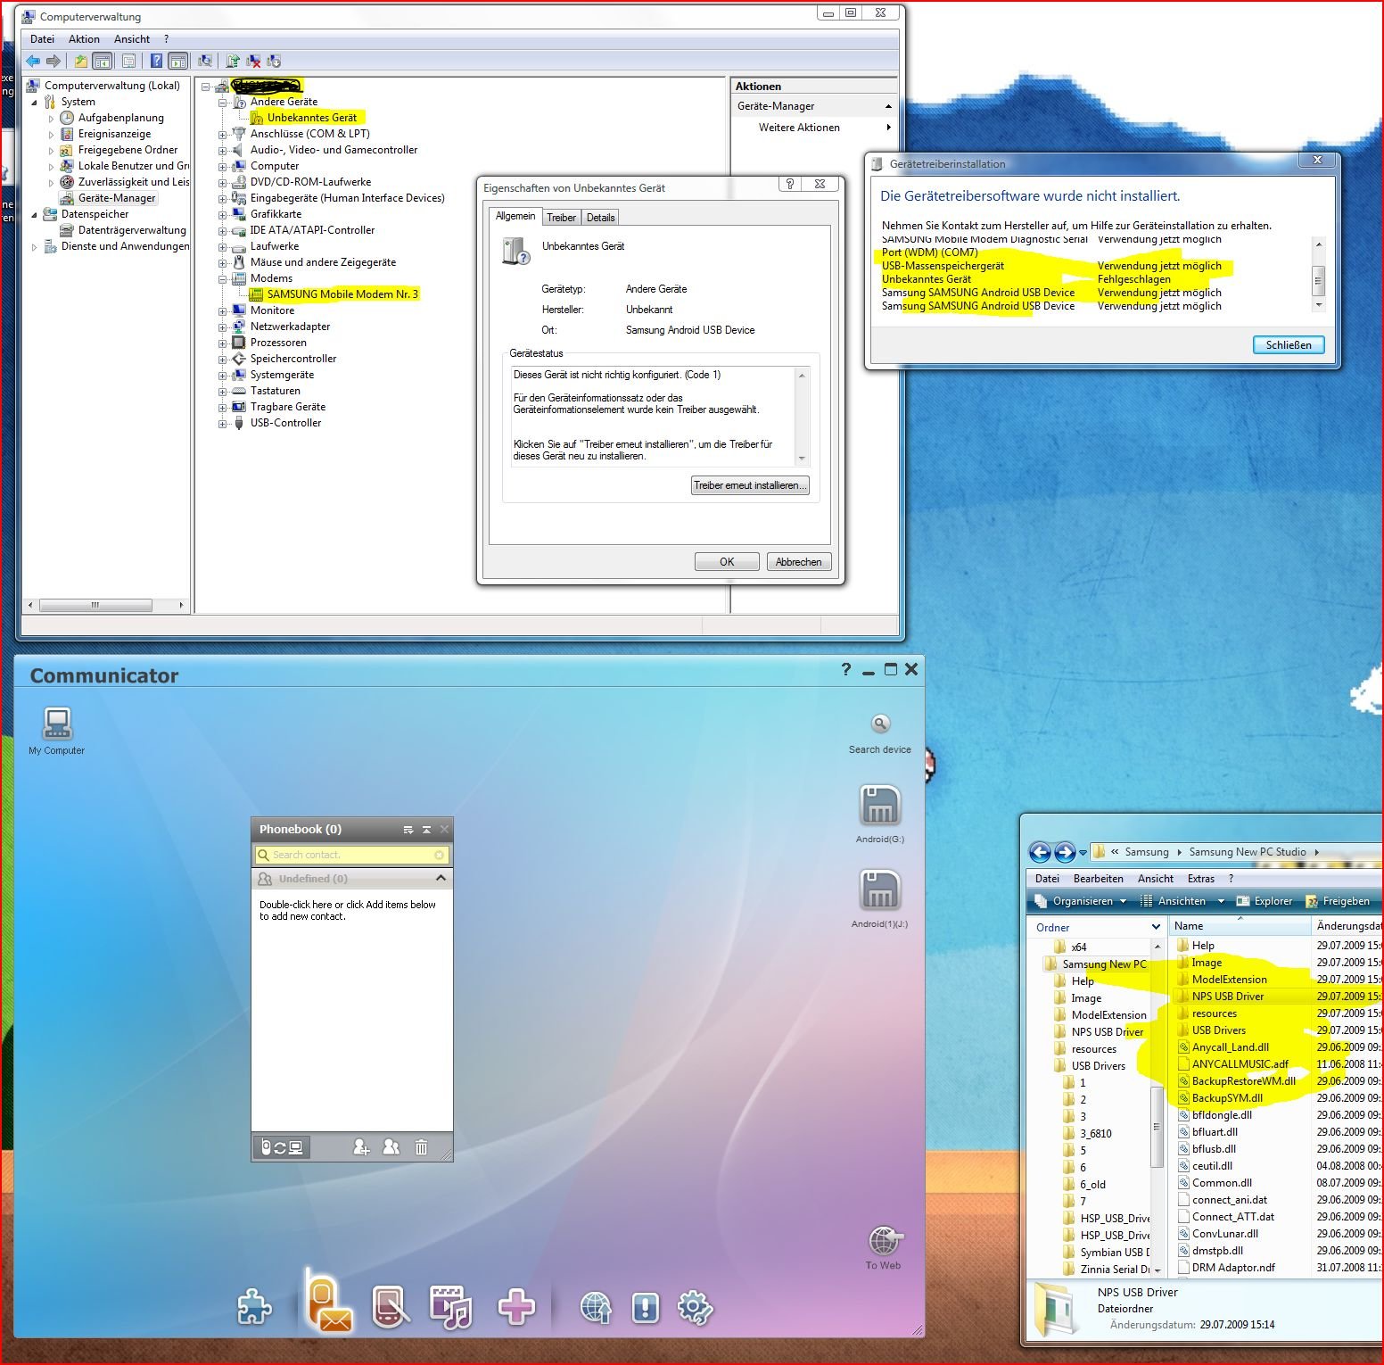This screenshot has width=1384, height=1365.
Task: Click the To Web globe icon
Action: [x=884, y=1240]
